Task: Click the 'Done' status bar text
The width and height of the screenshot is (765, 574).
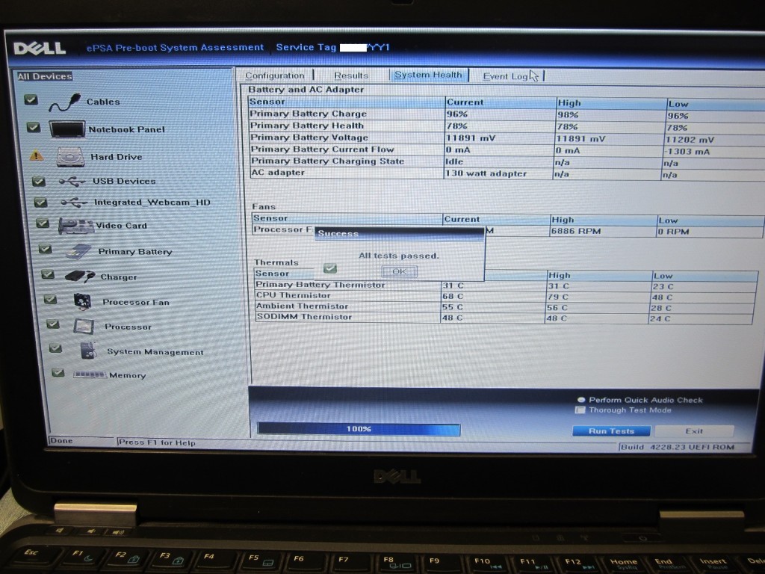Action: [61, 440]
